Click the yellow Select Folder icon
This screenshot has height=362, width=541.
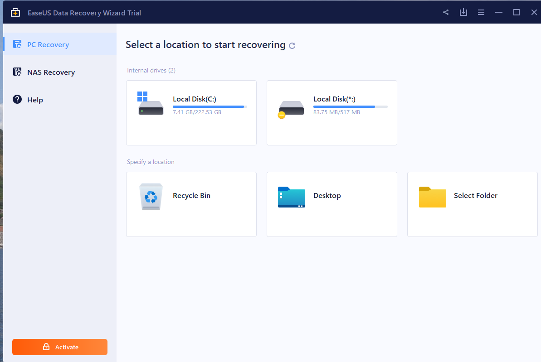432,197
